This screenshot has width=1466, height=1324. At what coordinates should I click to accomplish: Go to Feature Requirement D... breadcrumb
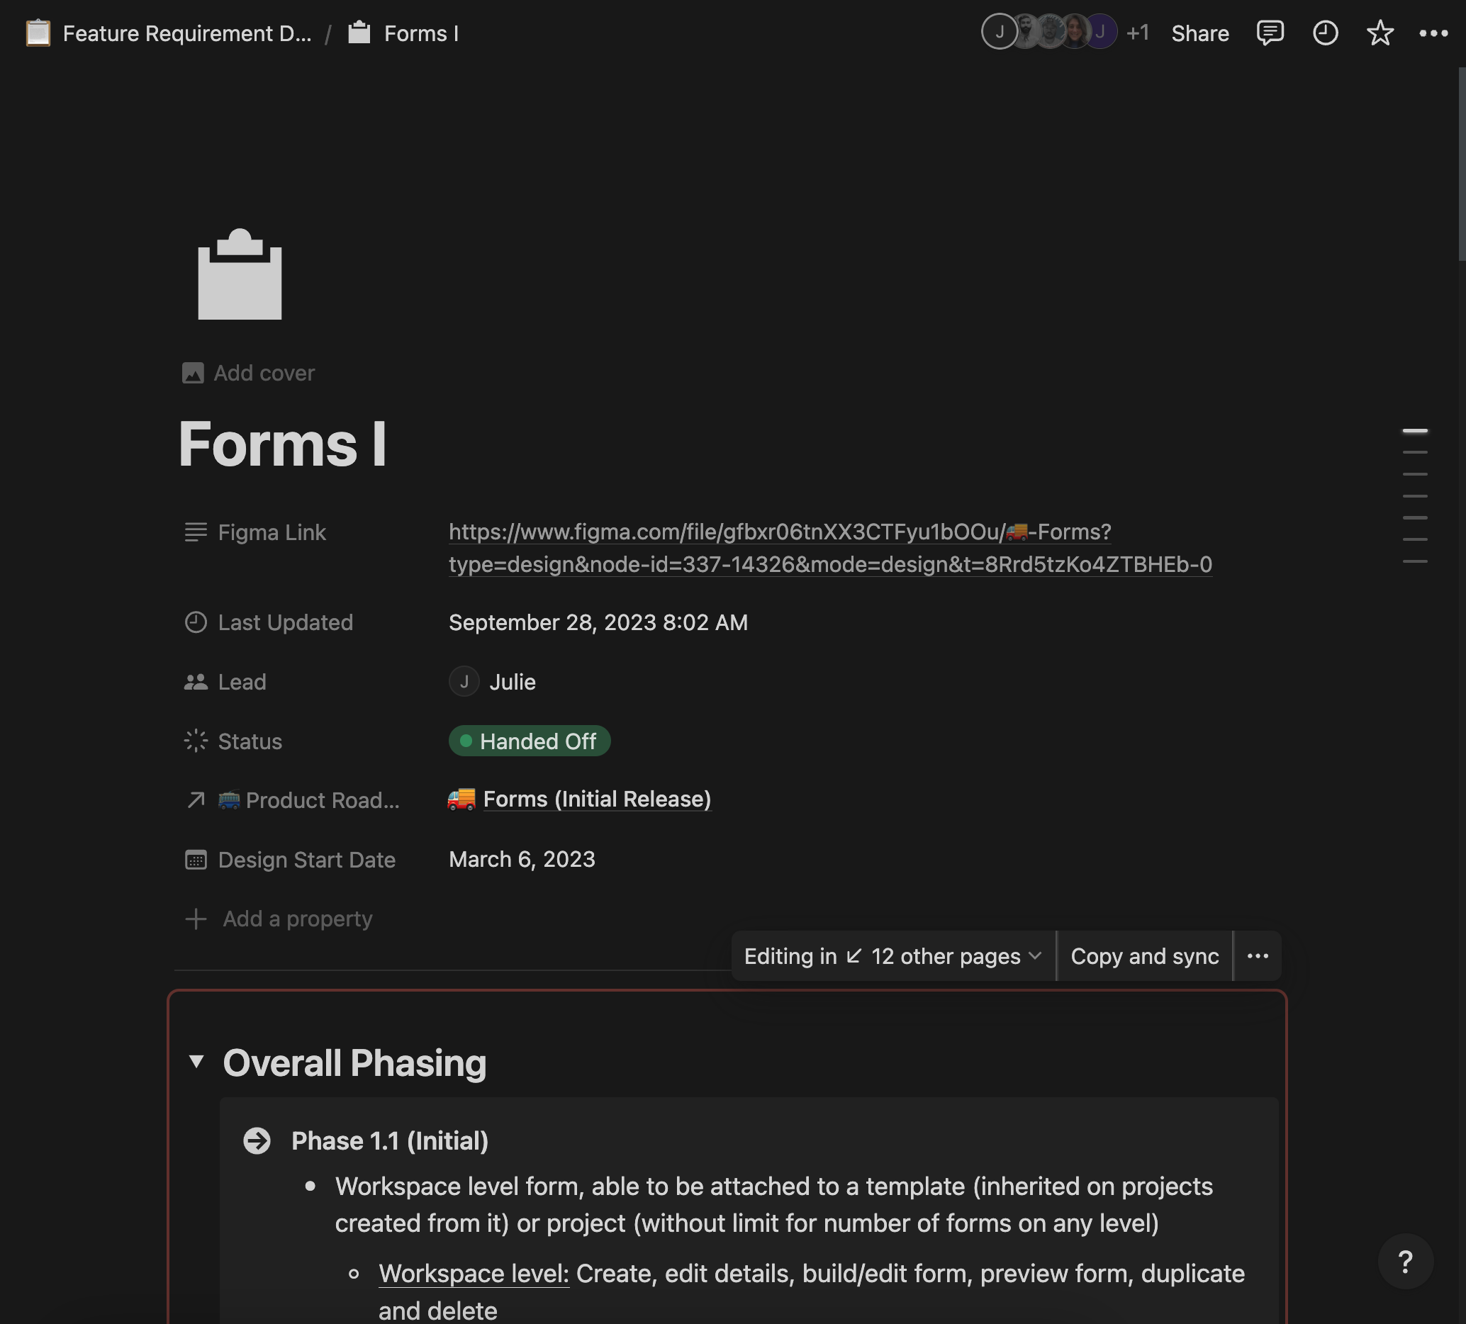(x=187, y=33)
